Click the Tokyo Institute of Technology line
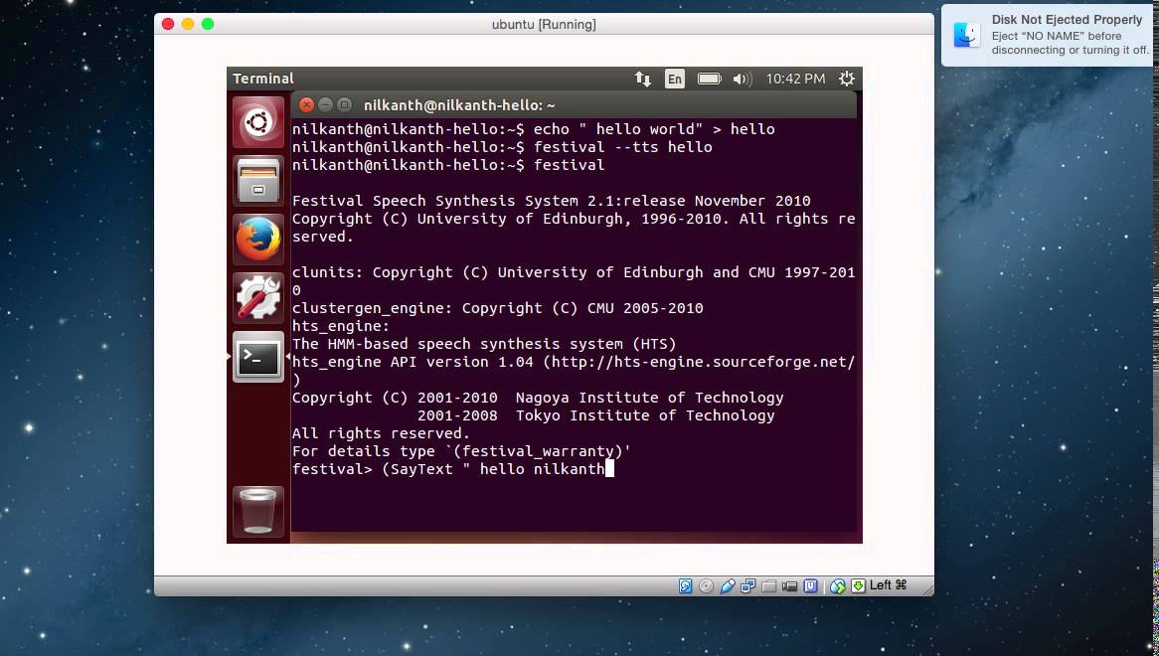The image size is (1159, 656). (x=595, y=415)
